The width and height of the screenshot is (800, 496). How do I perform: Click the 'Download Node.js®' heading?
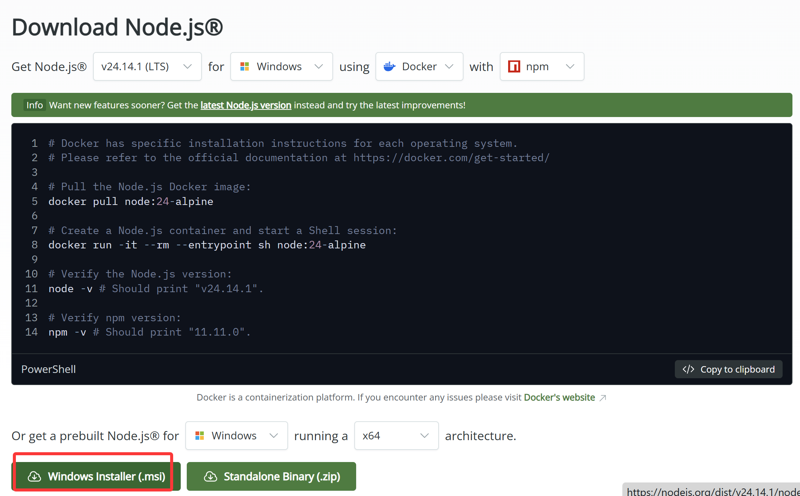click(x=117, y=27)
